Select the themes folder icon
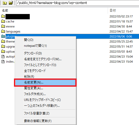The image size is (139, 125). (x=3, y=41)
